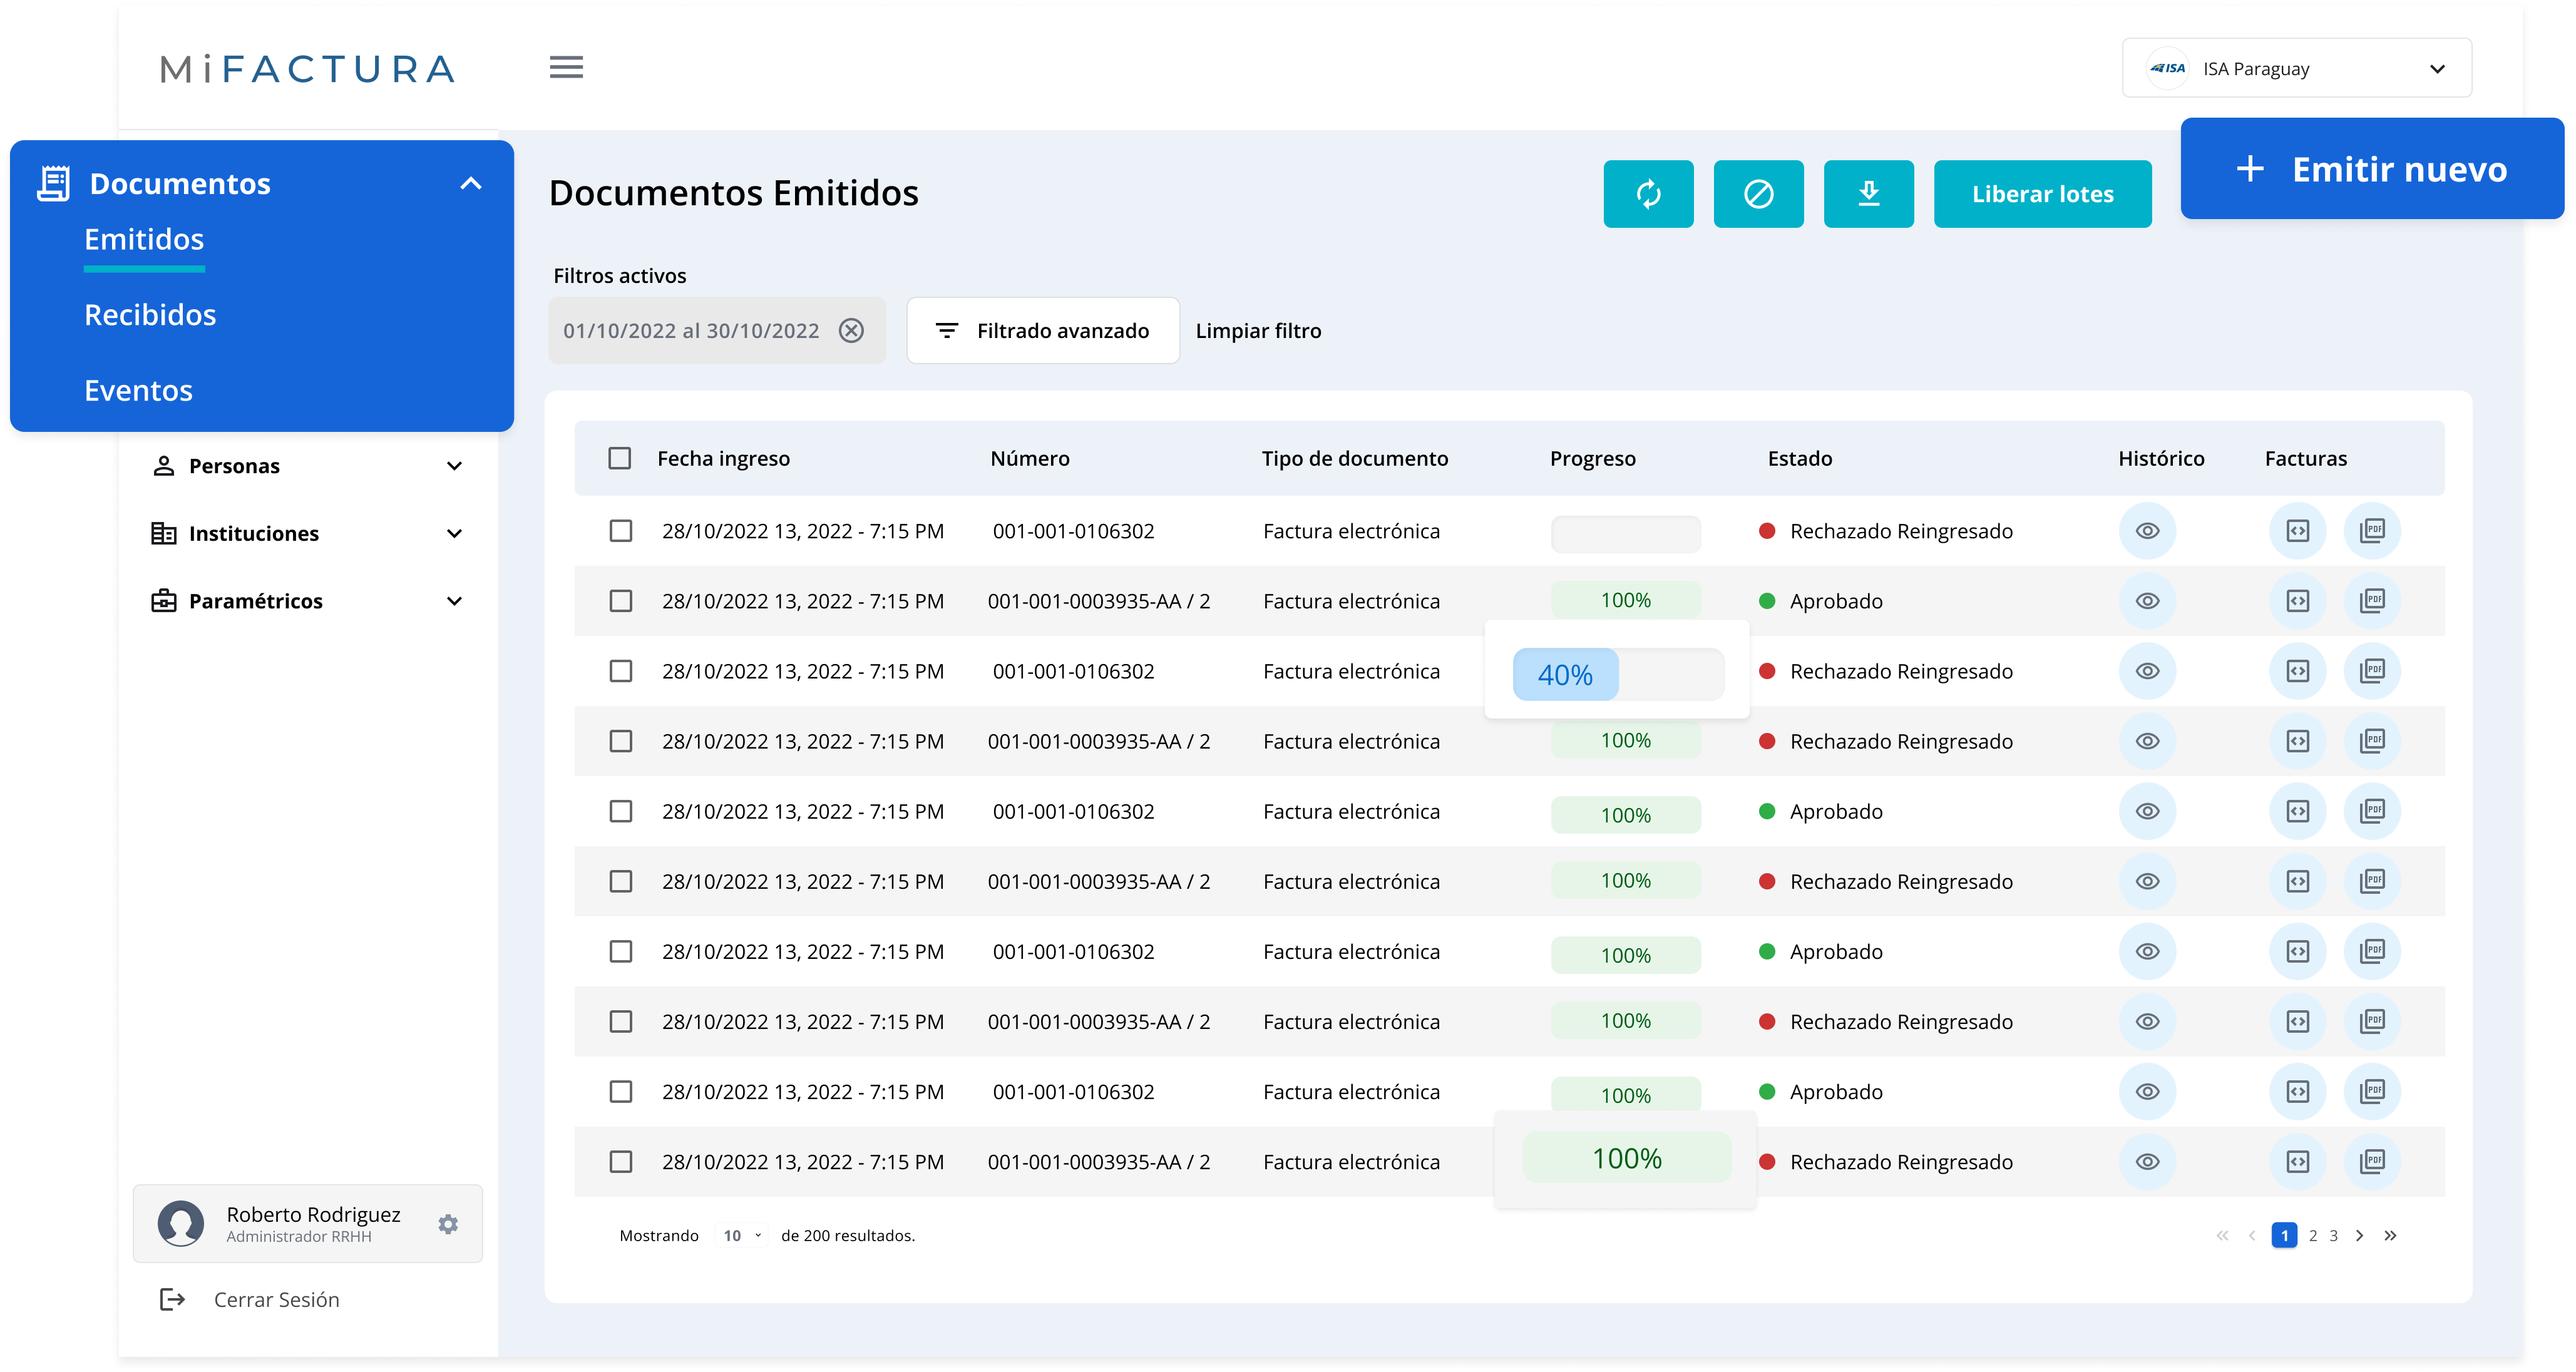This screenshot has height=1372, width=2576.
Task: Open Roberto Rodriguez profile card
Action: [x=307, y=1224]
